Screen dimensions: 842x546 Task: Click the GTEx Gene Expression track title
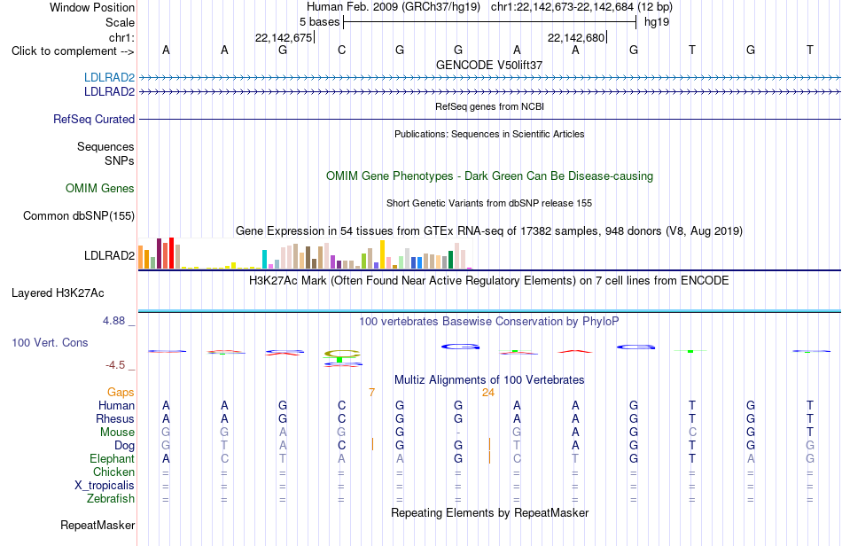click(x=488, y=231)
